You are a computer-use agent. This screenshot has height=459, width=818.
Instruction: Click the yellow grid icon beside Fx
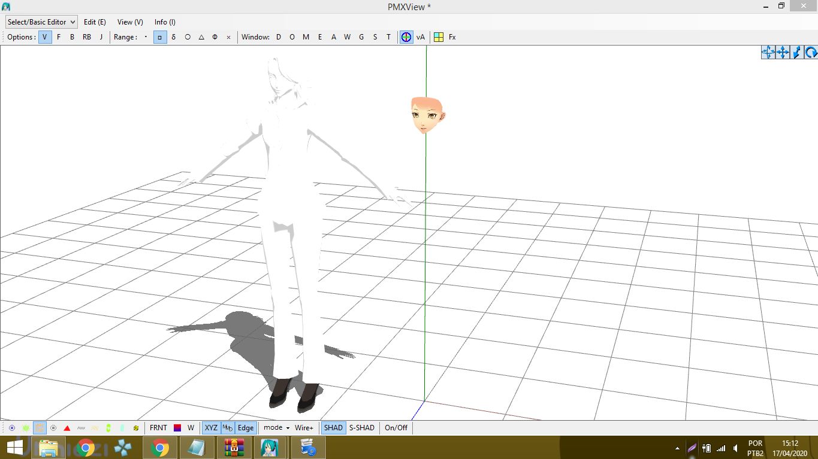[x=439, y=37]
